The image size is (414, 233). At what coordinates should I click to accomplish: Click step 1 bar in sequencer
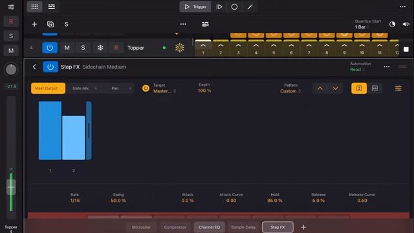pyautogui.click(x=50, y=131)
